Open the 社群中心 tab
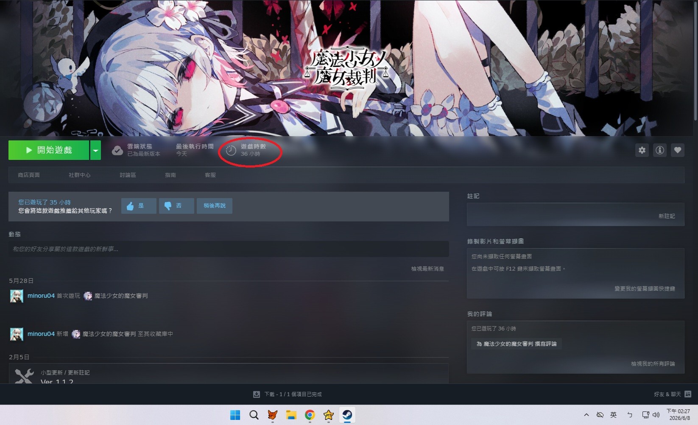This screenshot has height=425, width=698. 80,175
